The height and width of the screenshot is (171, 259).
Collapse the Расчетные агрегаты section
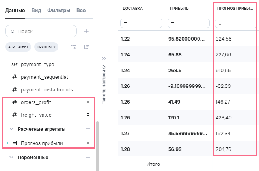[11, 129]
